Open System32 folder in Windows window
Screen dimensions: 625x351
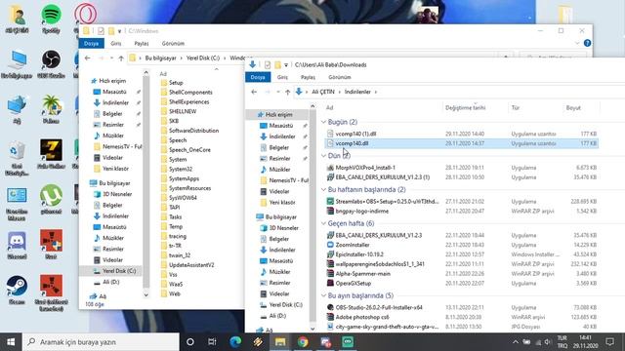(x=180, y=169)
